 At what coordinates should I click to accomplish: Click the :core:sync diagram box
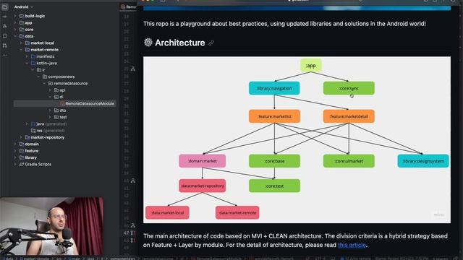click(349, 88)
